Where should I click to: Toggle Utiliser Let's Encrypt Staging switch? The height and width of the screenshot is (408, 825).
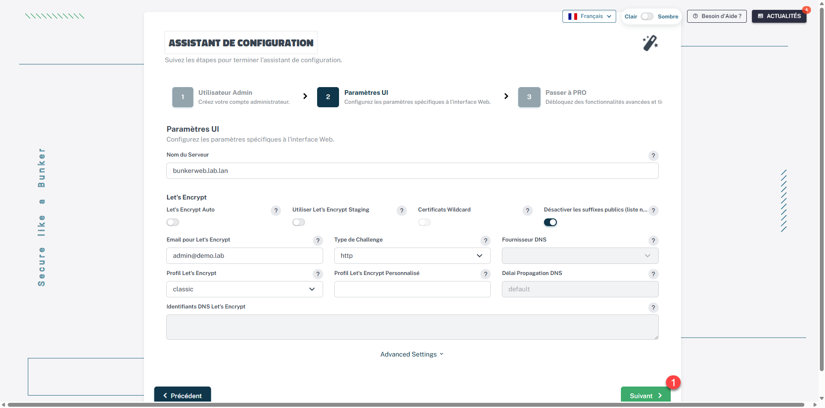pyautogui.click(x=299, y=222)
